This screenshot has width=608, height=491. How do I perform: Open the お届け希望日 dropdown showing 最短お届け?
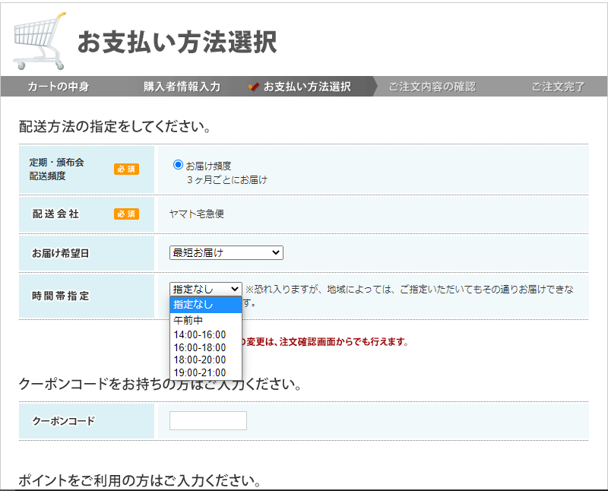[x=226, y=252]
